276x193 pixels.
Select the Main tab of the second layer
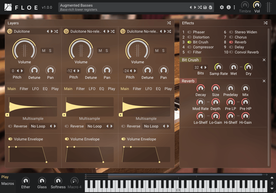click(x=68, y=89)
